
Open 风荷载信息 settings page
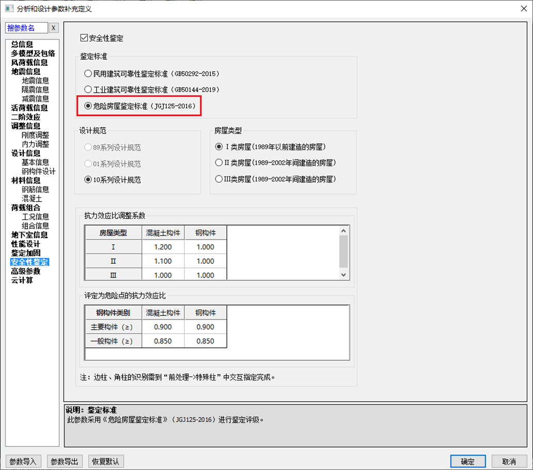(x=25, y=62)
